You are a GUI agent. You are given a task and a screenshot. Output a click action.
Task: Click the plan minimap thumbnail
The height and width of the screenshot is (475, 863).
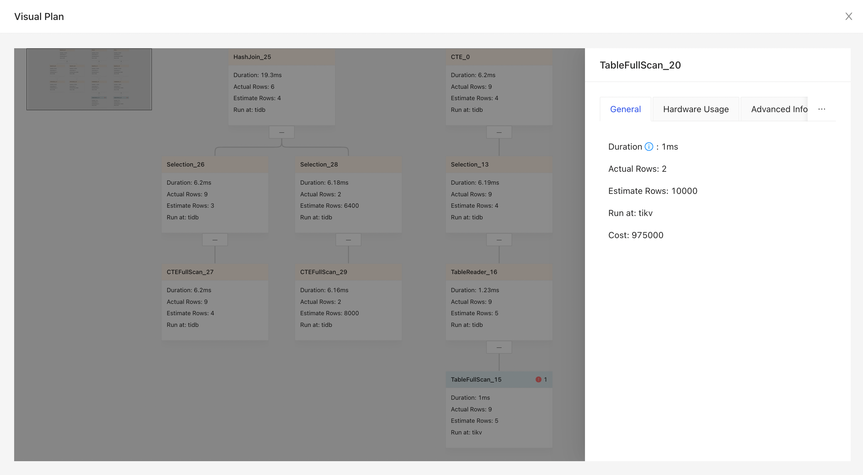click(x=89, y=79)
